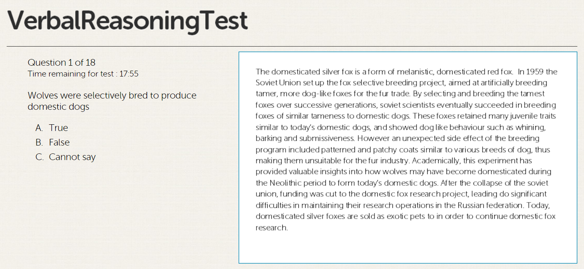The height and width of the screenshot is (269, 584).
Task: Click the time remaining countdown
Action: click(83, 74)
